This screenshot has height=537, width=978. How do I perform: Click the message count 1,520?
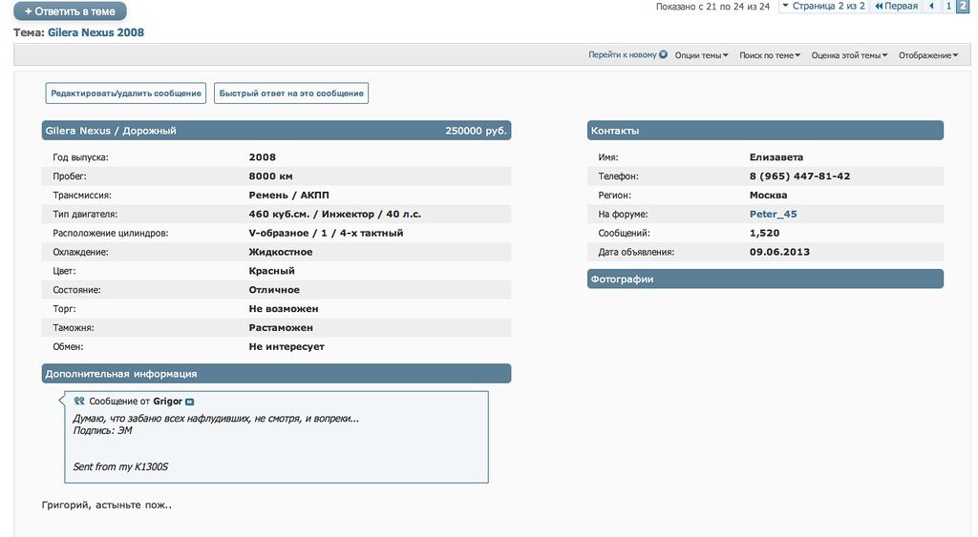[x=765, y=233]
